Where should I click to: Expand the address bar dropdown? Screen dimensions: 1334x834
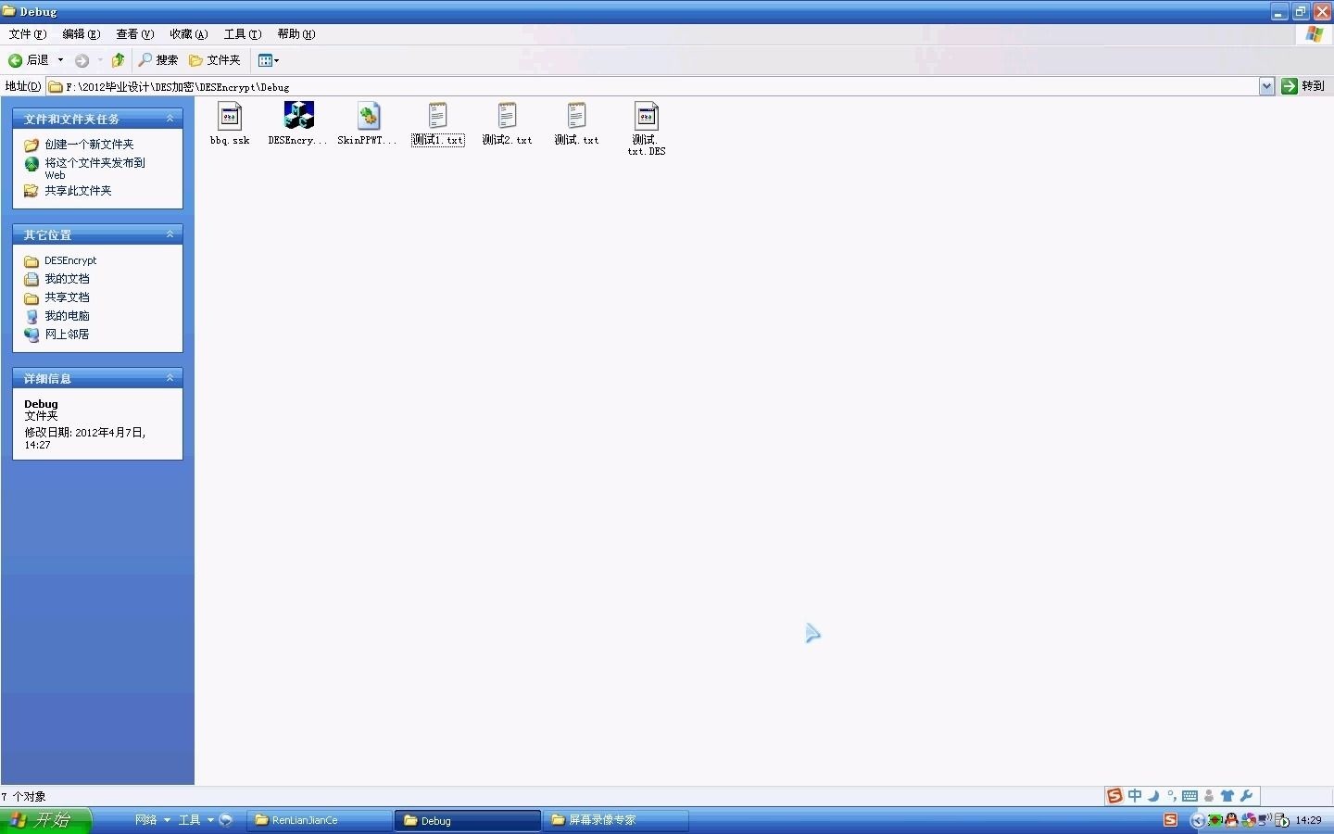click(1266, 86)
